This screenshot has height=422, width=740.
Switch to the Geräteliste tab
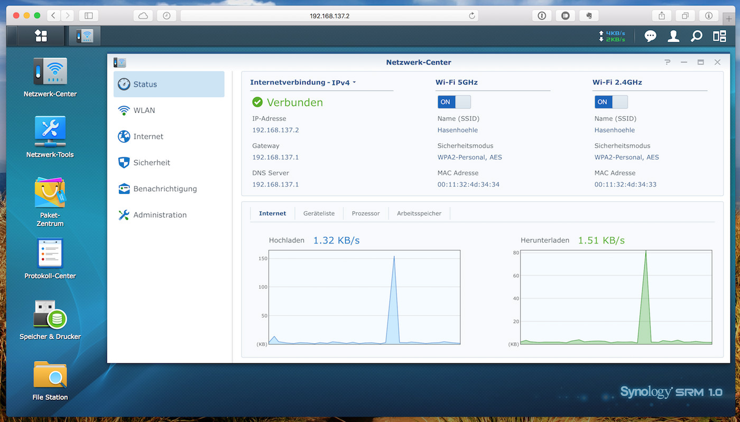click(x=319, y=213)
